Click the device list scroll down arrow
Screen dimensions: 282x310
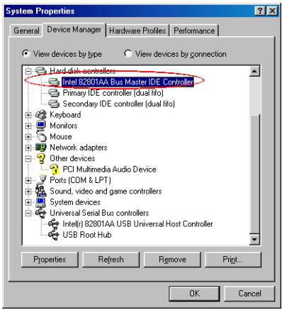coord(254,239)
